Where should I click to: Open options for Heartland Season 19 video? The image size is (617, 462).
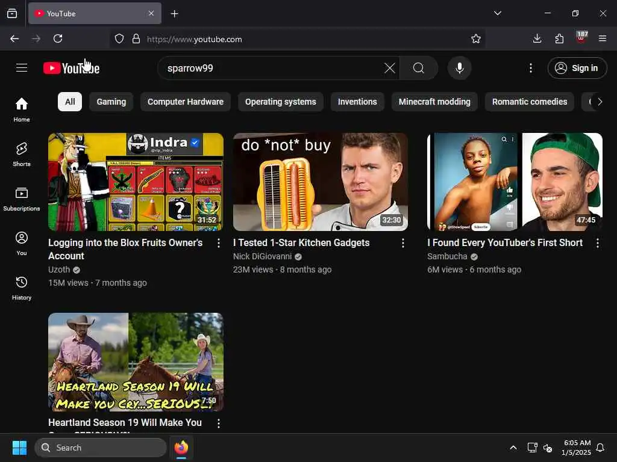pyautogui.click(x=218, y=423)
